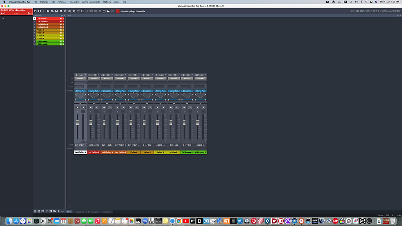402x226 pixels.
Task: Solo the 2nd Violins A mixer strip
Action: pos(110,107)
